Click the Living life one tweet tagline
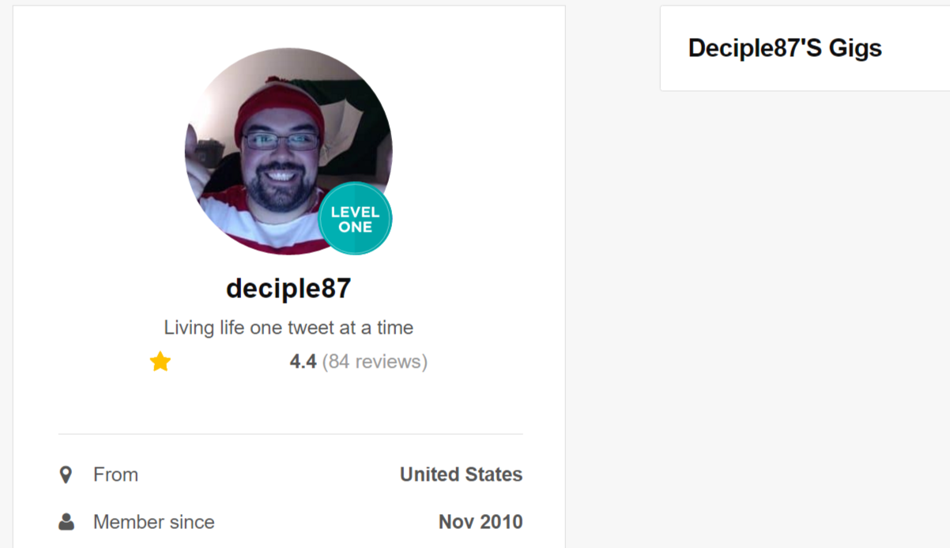The height and width of the screenshot is (548, 950). pyautogui.click(x=288, y=327)
